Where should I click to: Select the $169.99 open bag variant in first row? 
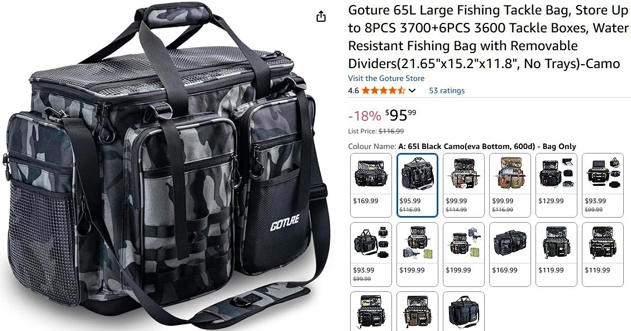tap(371, 185)
